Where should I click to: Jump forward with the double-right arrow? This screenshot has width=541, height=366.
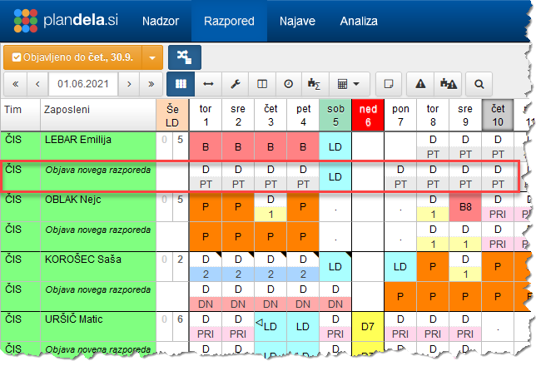point(151,84)
